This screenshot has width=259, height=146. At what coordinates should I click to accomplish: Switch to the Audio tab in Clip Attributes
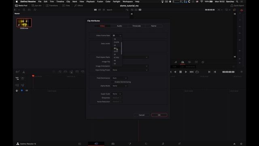tap(119, 26)
